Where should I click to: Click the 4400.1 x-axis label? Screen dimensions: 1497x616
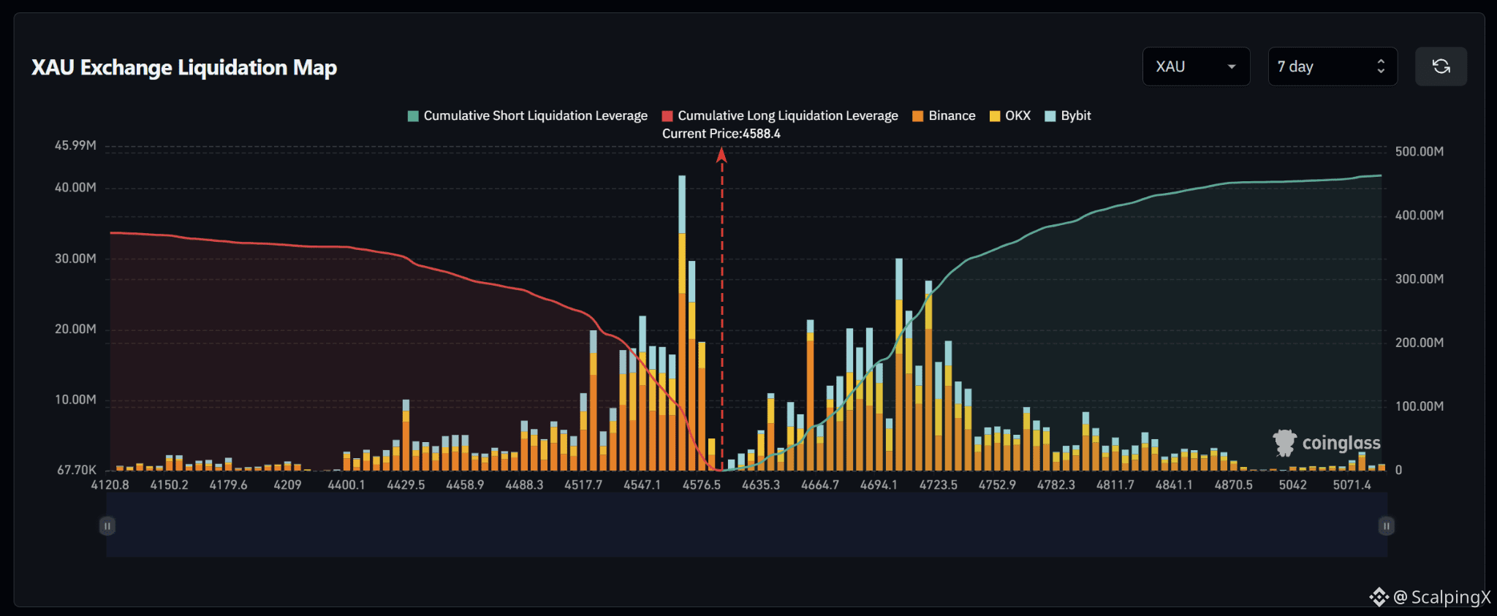pos(346,485)
